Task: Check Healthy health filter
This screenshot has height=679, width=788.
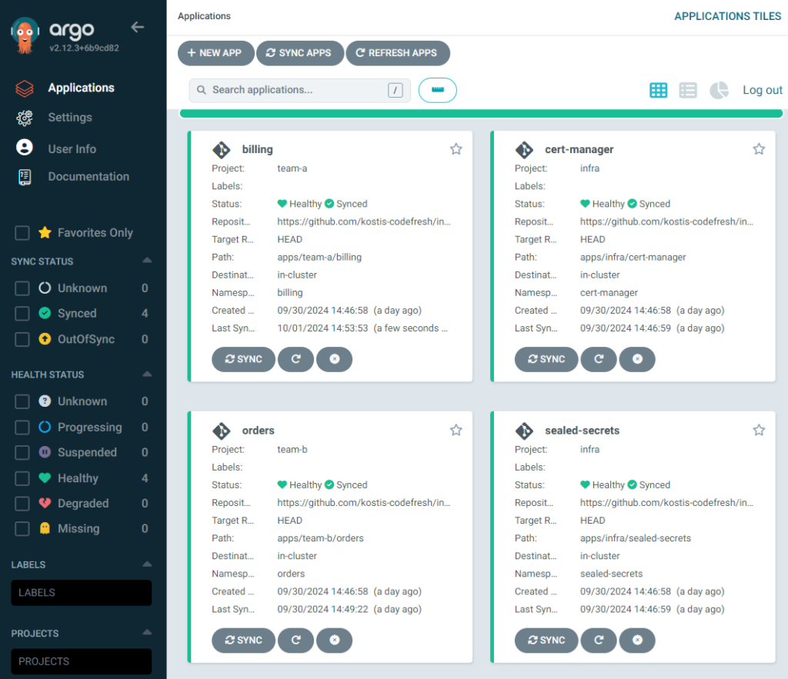Action: (x=22, y=478)
